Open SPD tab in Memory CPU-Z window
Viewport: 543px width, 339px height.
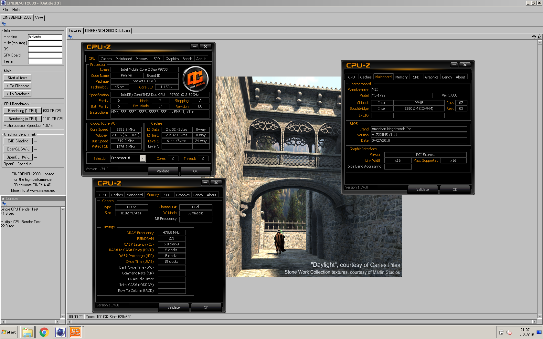click(167, 195)
